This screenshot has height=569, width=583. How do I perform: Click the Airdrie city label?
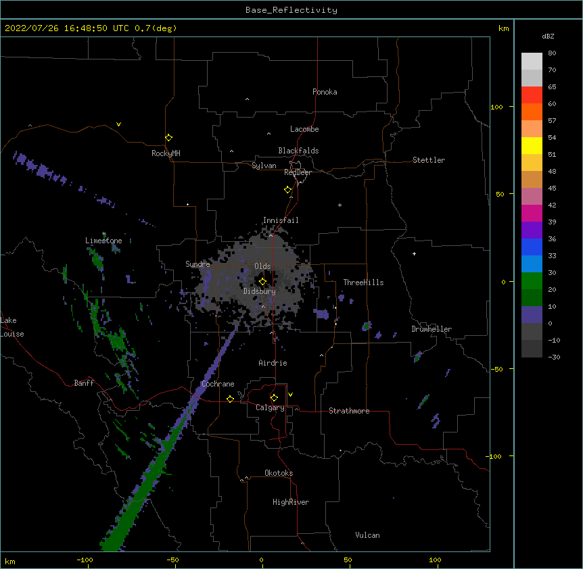[273, 363]
